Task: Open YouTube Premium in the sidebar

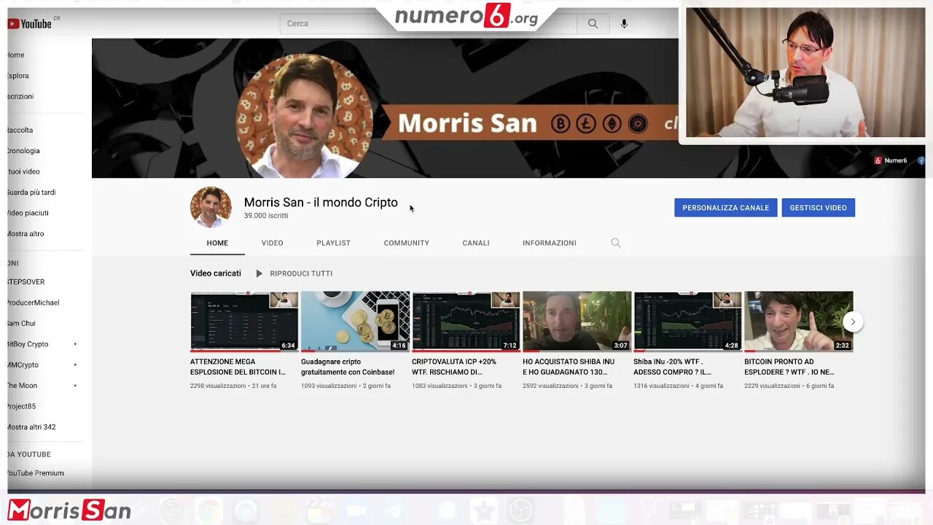Action: (36, 473)
